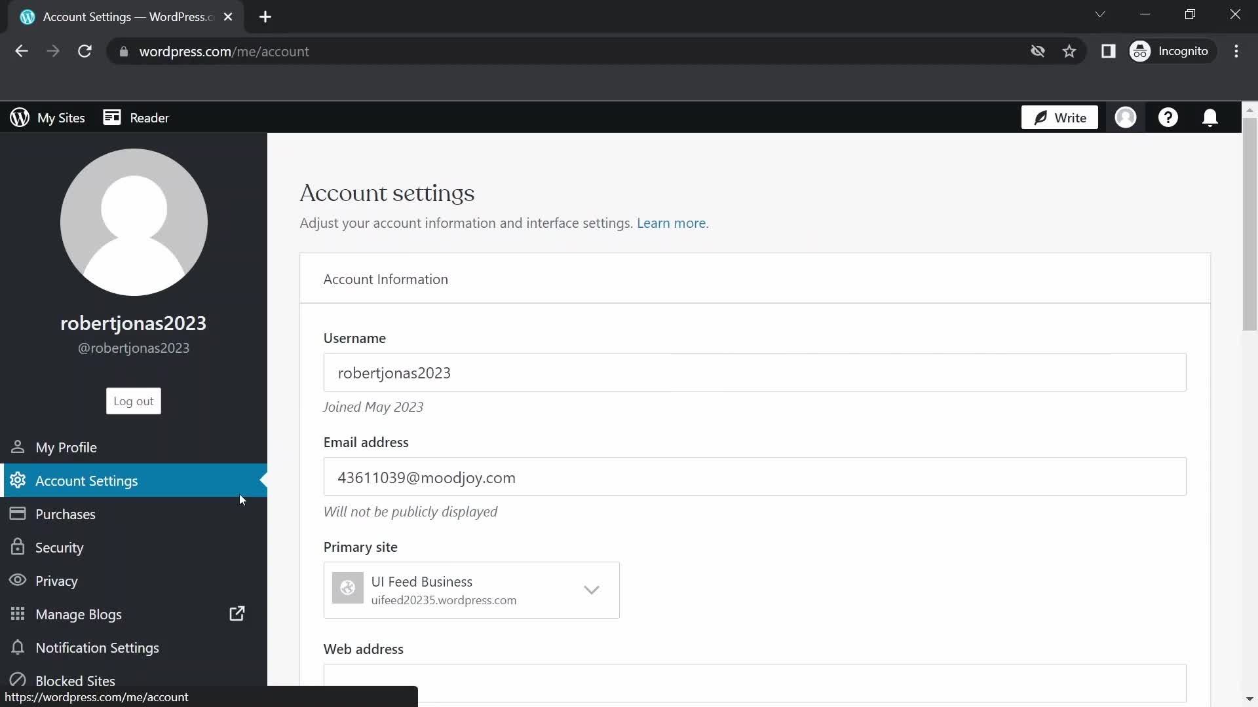Viewport: 1258px width, 707px height.
Task: Click the Log out button
Action: point(133,401)
